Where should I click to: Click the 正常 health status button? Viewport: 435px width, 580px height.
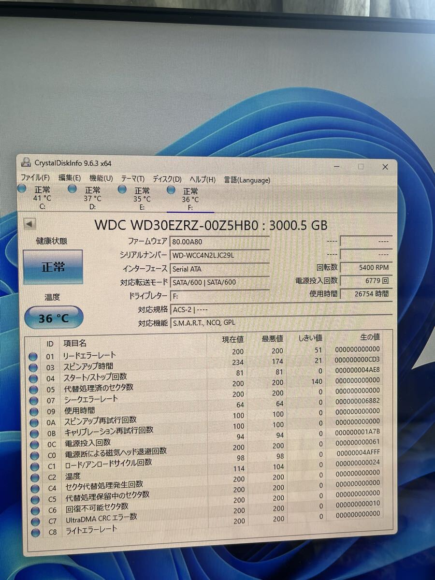click(x=53, y=267)
